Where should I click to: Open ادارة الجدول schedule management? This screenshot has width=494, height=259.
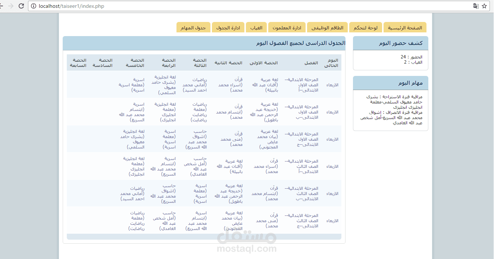pyautogui.click(x=228, y=27)
